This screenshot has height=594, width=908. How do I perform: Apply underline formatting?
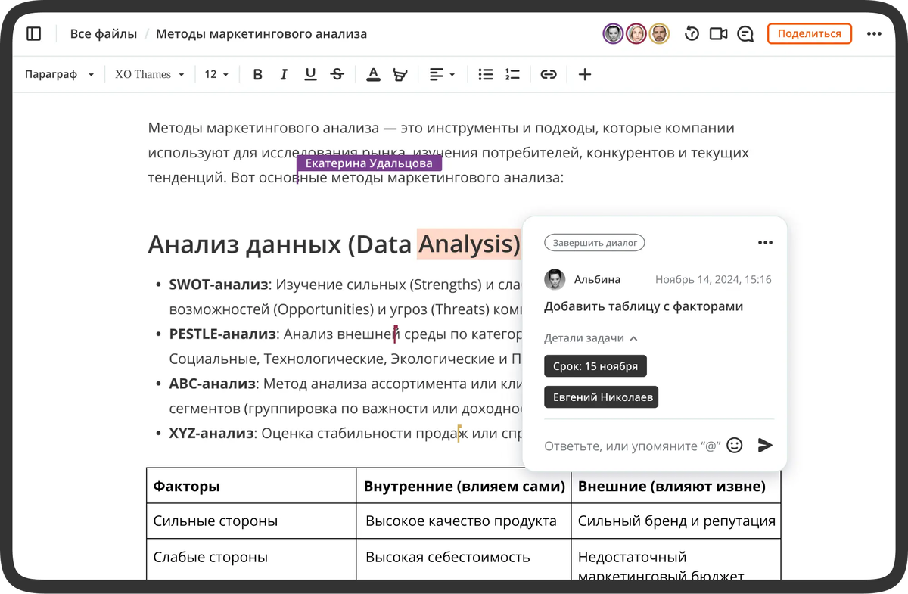click(310, 73)
